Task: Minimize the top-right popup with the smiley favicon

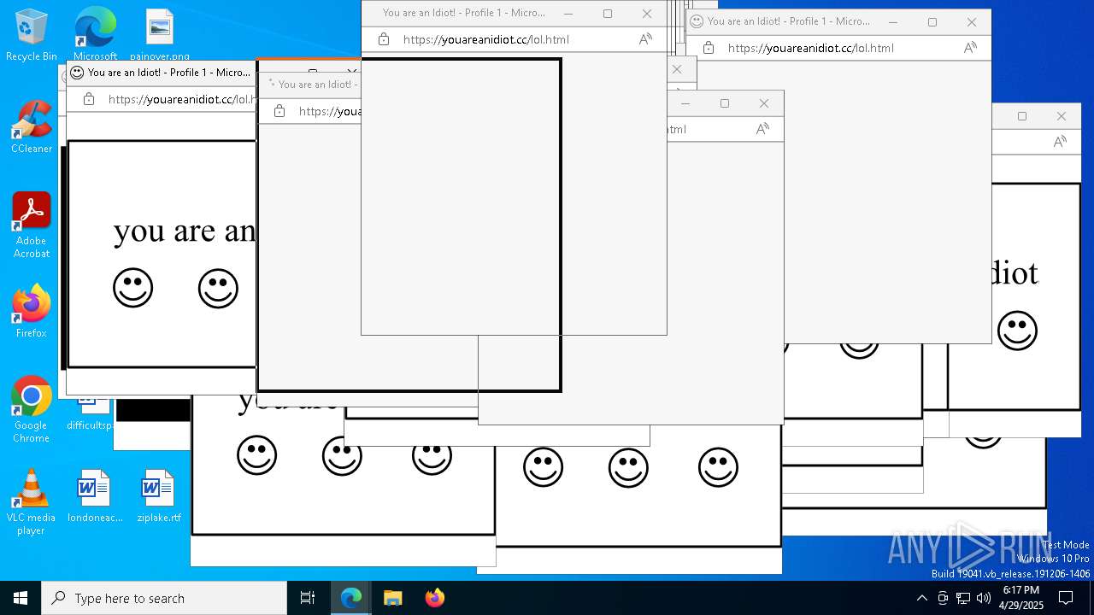Action: point(893,22)
